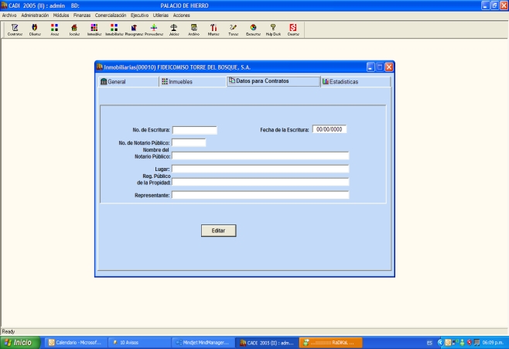Open the Archivo toolbar icon

pyautogui.click(x=193, y=29)
